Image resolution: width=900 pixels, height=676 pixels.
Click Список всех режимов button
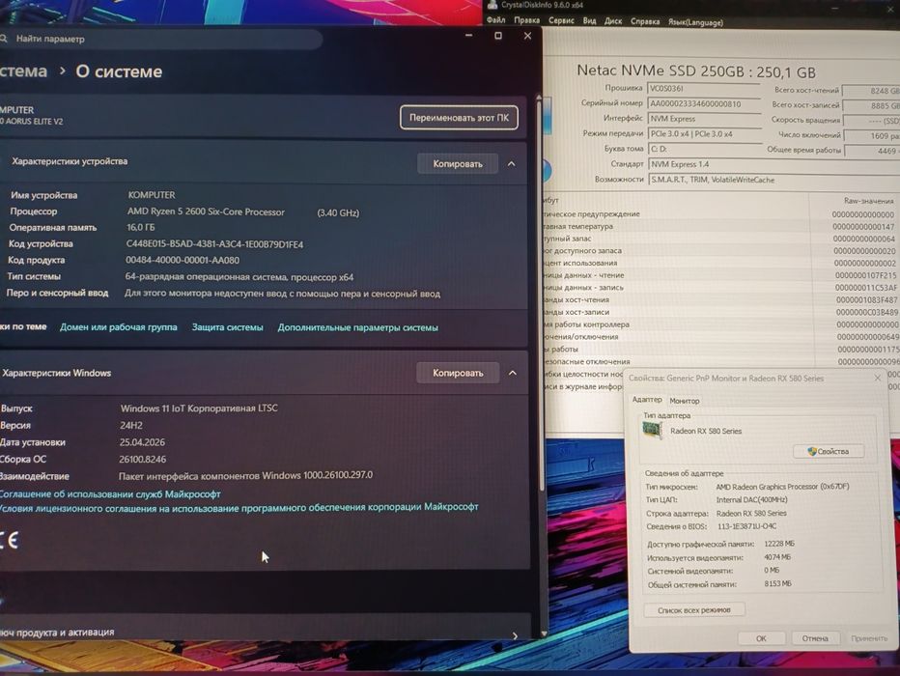[x=694, y=610]
